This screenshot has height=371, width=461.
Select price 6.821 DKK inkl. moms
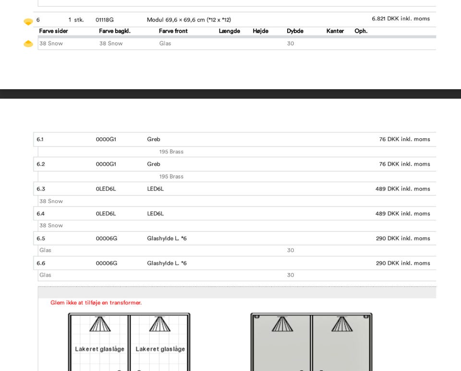400,19
